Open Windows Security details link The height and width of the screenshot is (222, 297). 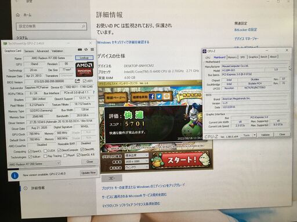(123, 42)
